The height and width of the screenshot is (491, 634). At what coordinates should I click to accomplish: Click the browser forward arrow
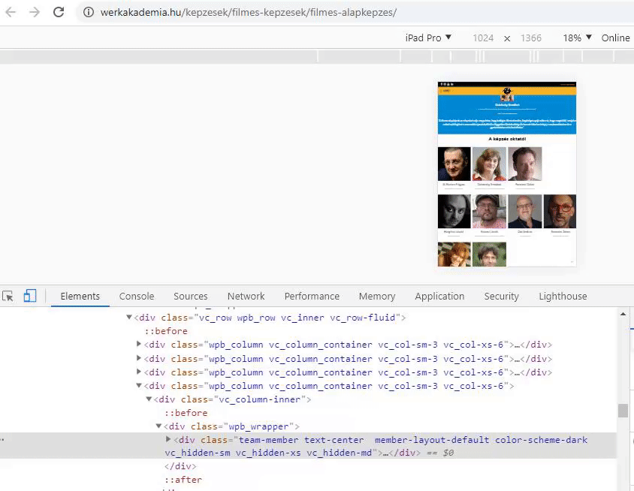(x=35, y=12)
